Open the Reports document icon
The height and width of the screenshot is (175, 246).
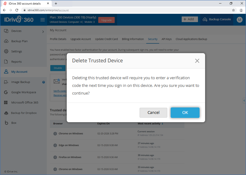tap(6, 62)
